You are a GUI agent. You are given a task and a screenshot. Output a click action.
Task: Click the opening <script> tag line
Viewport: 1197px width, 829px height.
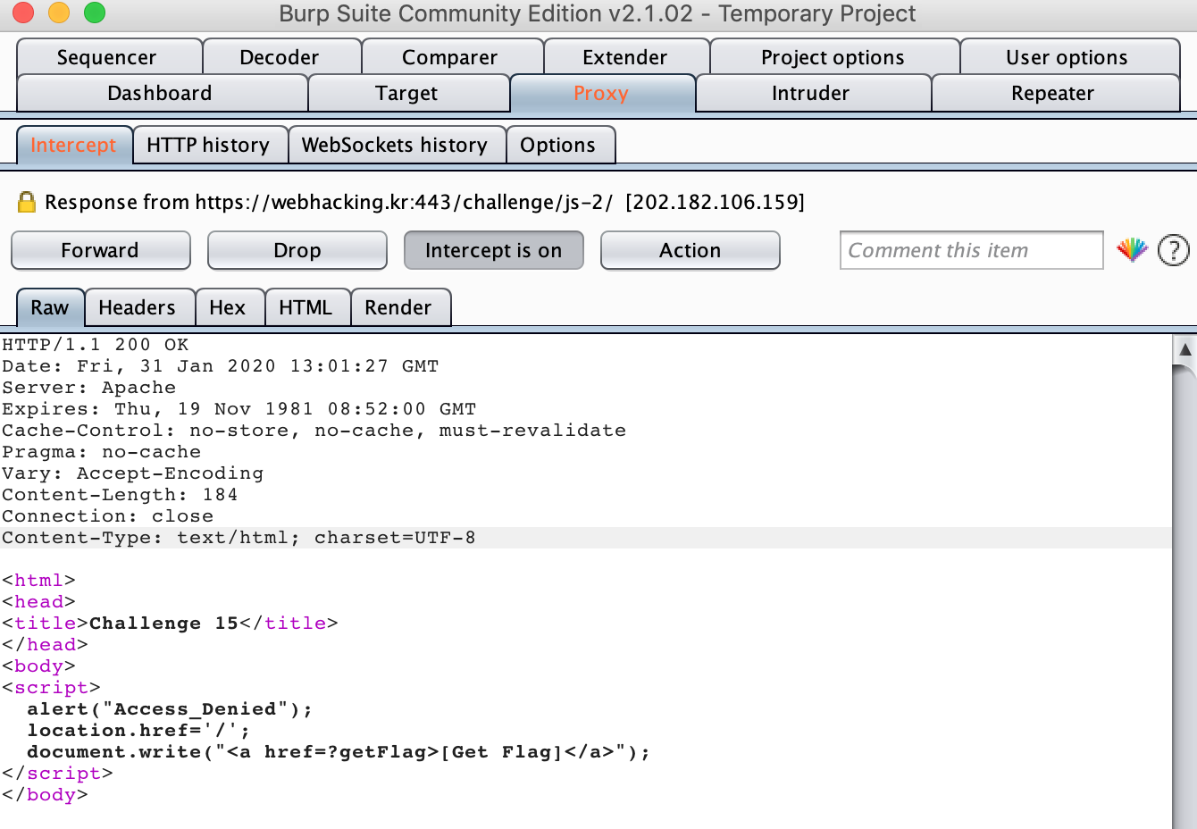(x=51, y=687)
